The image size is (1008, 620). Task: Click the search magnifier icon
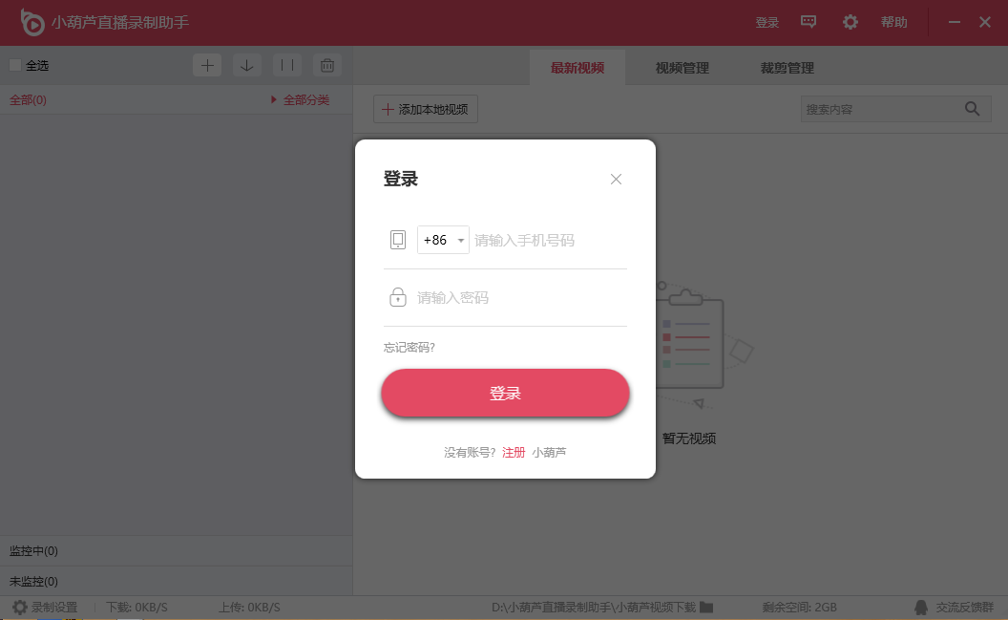point(972,109)
